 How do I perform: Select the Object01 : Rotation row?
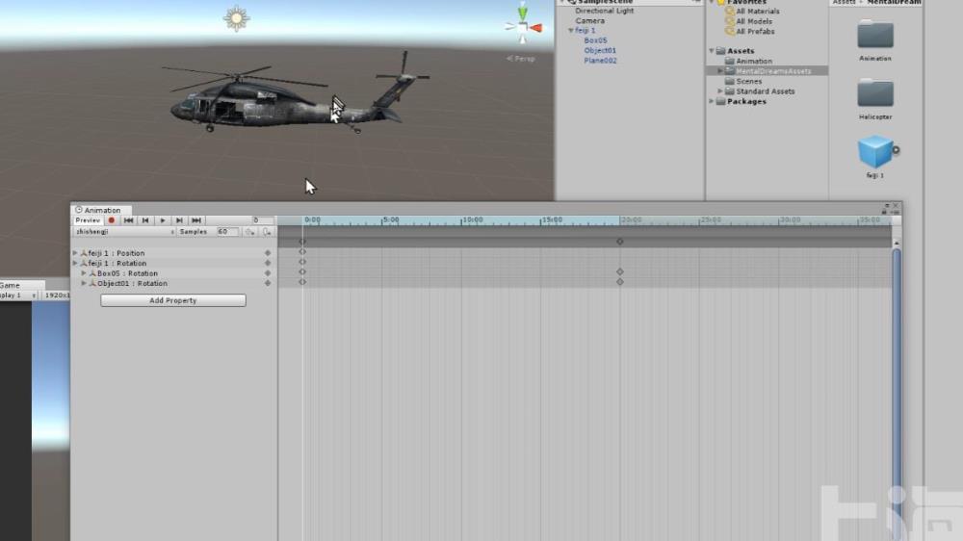(x=173, y=283)
